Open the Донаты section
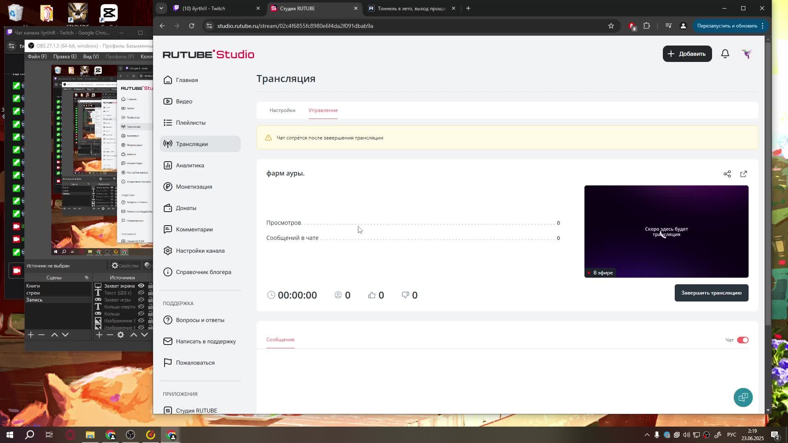Screen dimensions: 788x443 (x=186, y=208)
